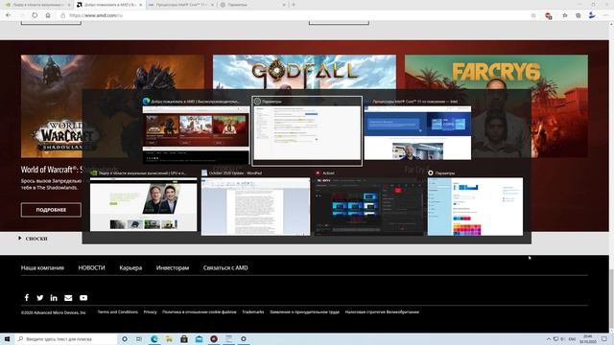This screenshot has height=345, width=614.
Task: Open Terms and Conditions link
Action: (117, 311)
